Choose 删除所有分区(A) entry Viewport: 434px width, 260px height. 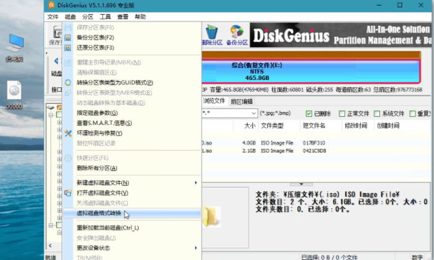pyautogui.click(x=132, y=168)
